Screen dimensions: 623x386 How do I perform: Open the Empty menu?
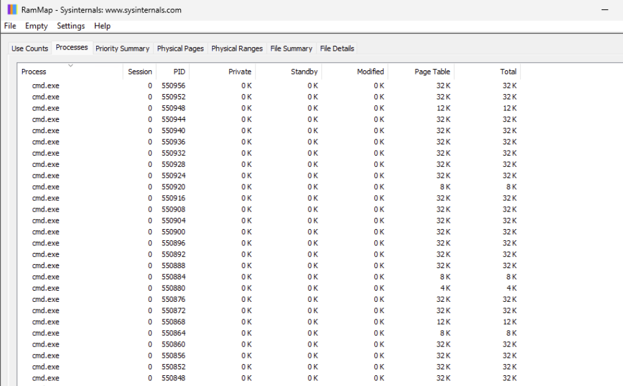[36, 26]
